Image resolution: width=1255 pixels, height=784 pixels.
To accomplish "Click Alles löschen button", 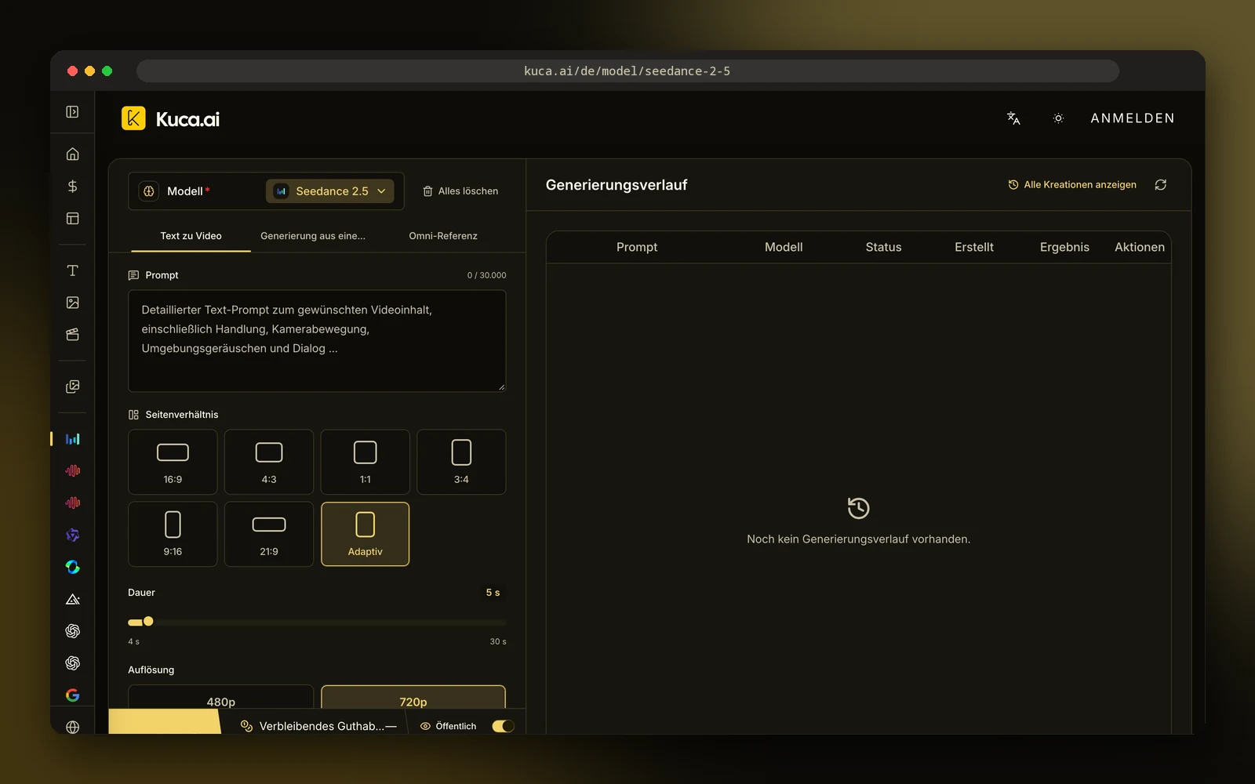I will [460, 191].
